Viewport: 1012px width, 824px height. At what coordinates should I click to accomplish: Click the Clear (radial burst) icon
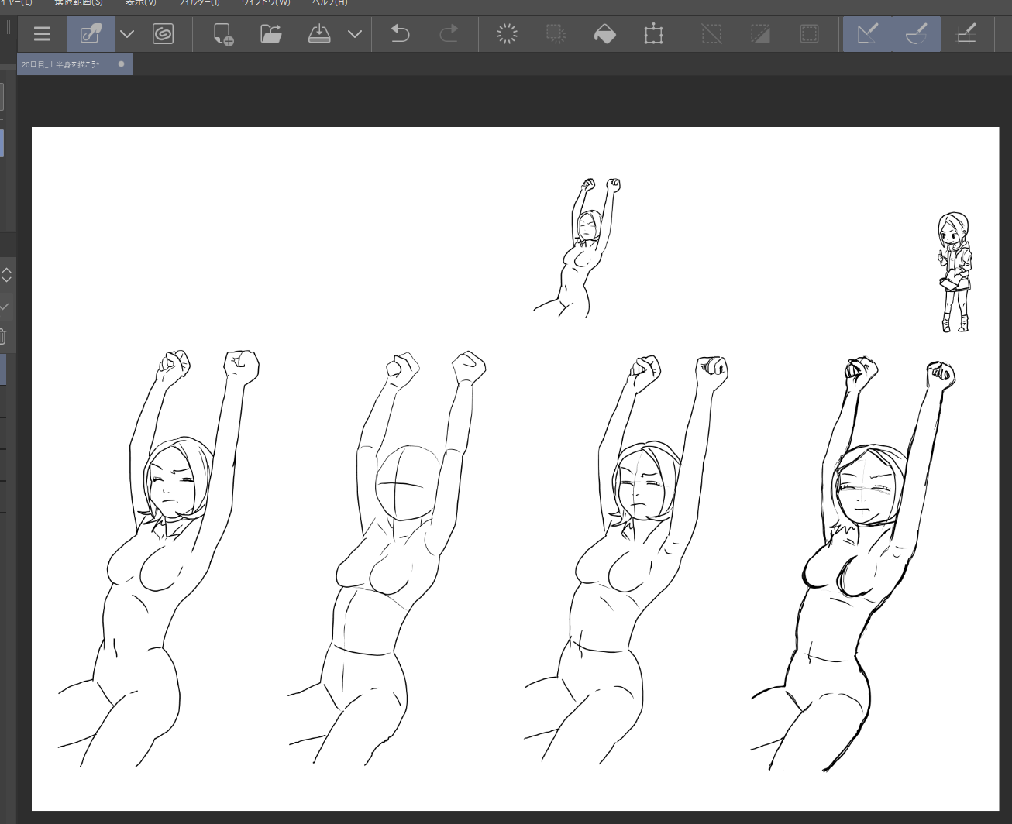coord(507,34)
